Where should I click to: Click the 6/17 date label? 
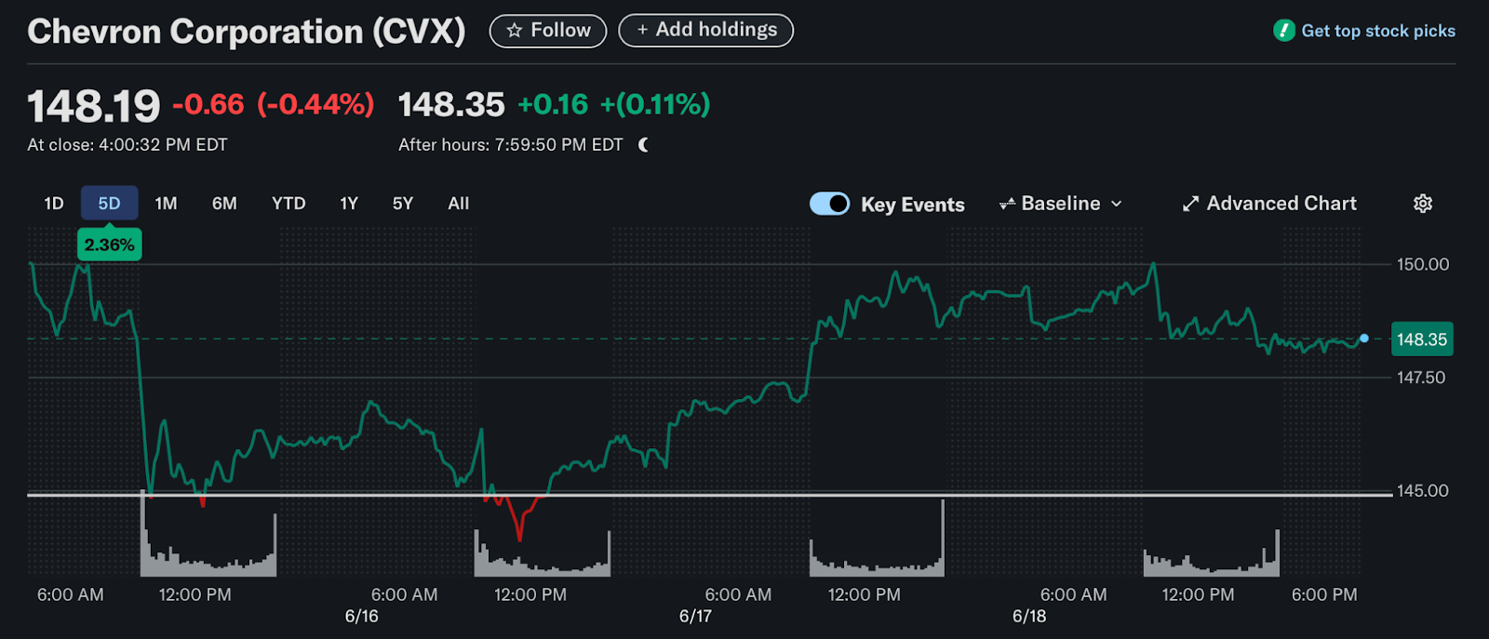pos(695,617)
